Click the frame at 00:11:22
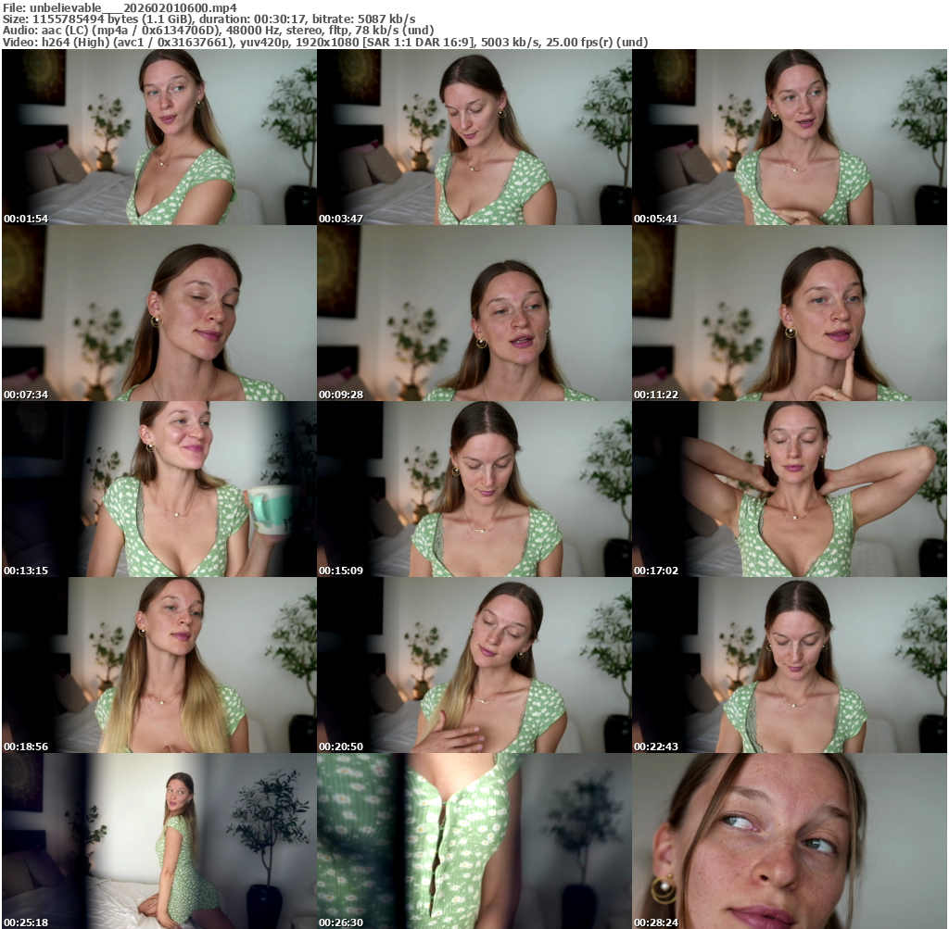The height and width of the screenshot is (929, 949). (789, 313)
